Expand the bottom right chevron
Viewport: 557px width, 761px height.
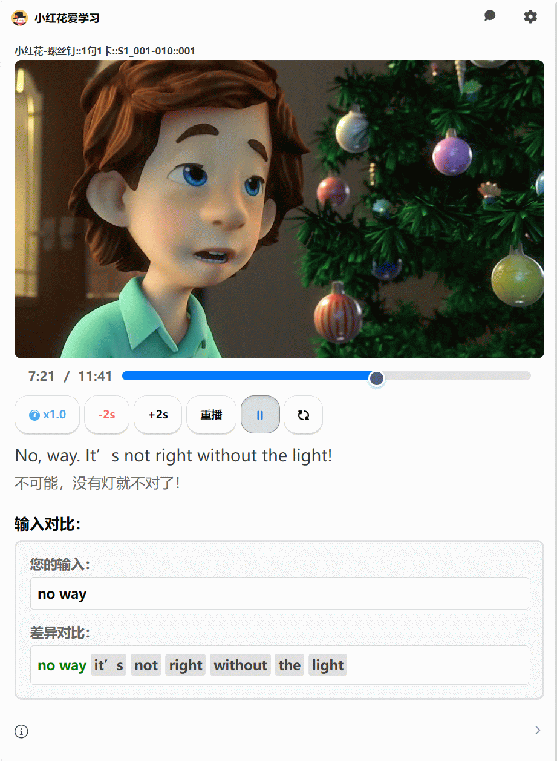coord(538,731)
